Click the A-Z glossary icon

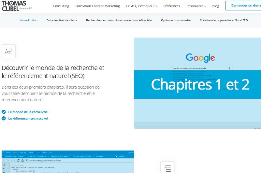[x=9, y=51]
